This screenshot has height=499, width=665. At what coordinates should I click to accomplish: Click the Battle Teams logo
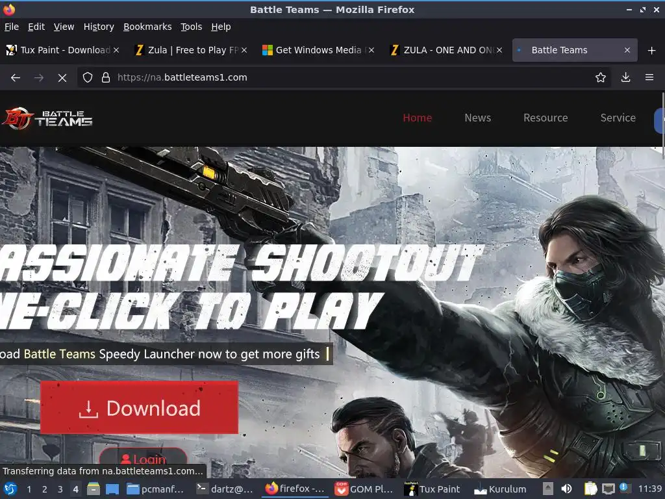pos(47,118)
